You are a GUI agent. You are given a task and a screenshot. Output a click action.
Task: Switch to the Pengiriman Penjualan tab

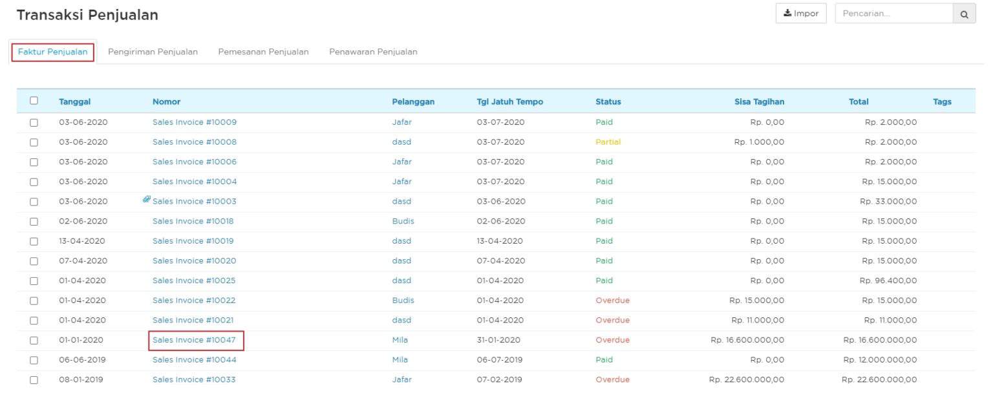153,51
